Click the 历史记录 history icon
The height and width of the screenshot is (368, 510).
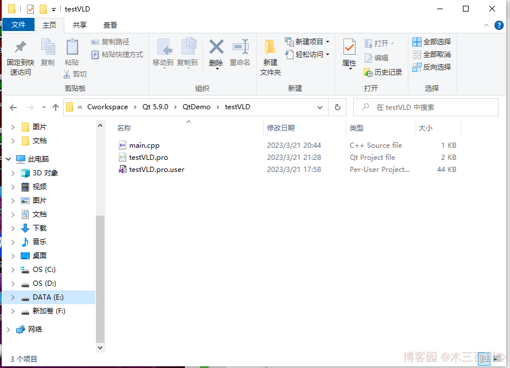click(369, 72)
